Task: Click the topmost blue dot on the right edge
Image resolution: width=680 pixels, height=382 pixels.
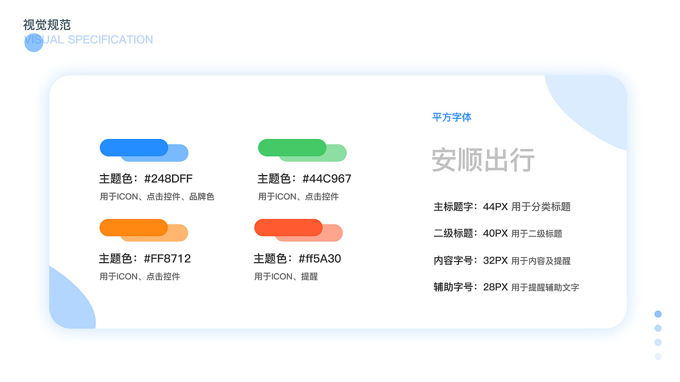Action: click(658, 314)
